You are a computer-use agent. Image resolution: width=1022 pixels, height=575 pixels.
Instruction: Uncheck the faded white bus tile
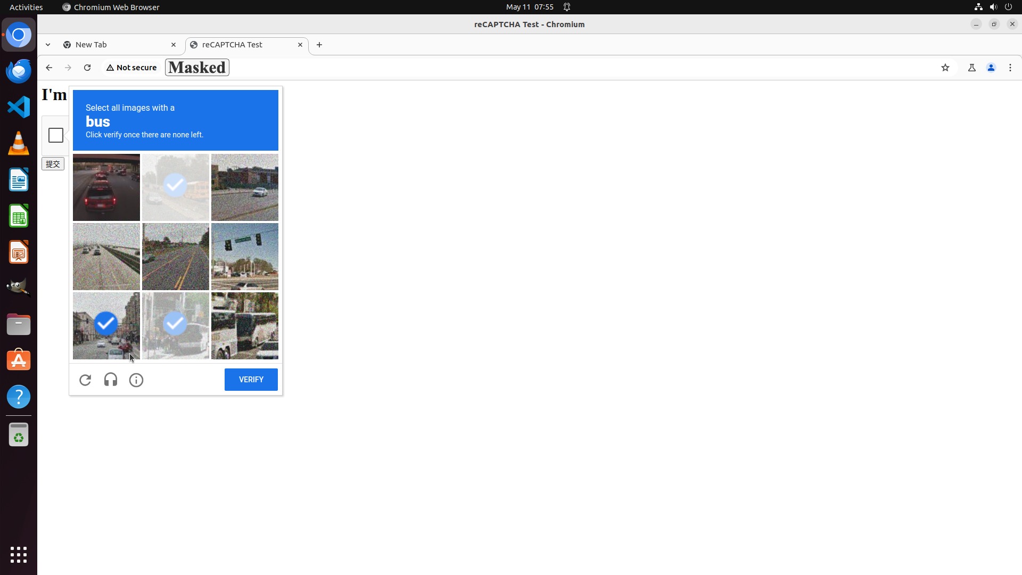point(176,326)
